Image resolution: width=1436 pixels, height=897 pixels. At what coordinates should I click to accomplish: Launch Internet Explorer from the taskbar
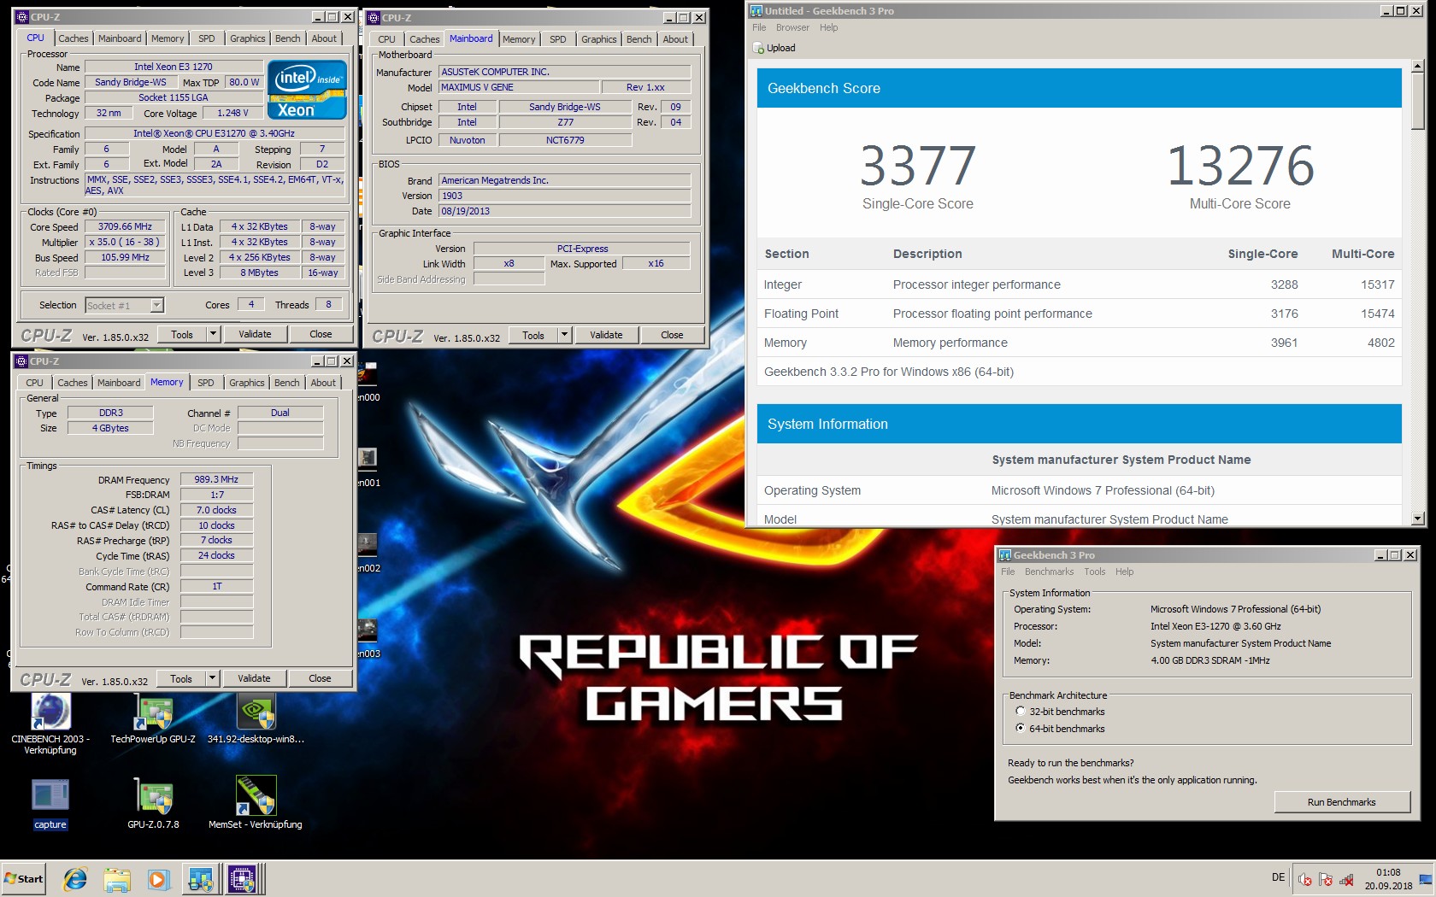75,878
